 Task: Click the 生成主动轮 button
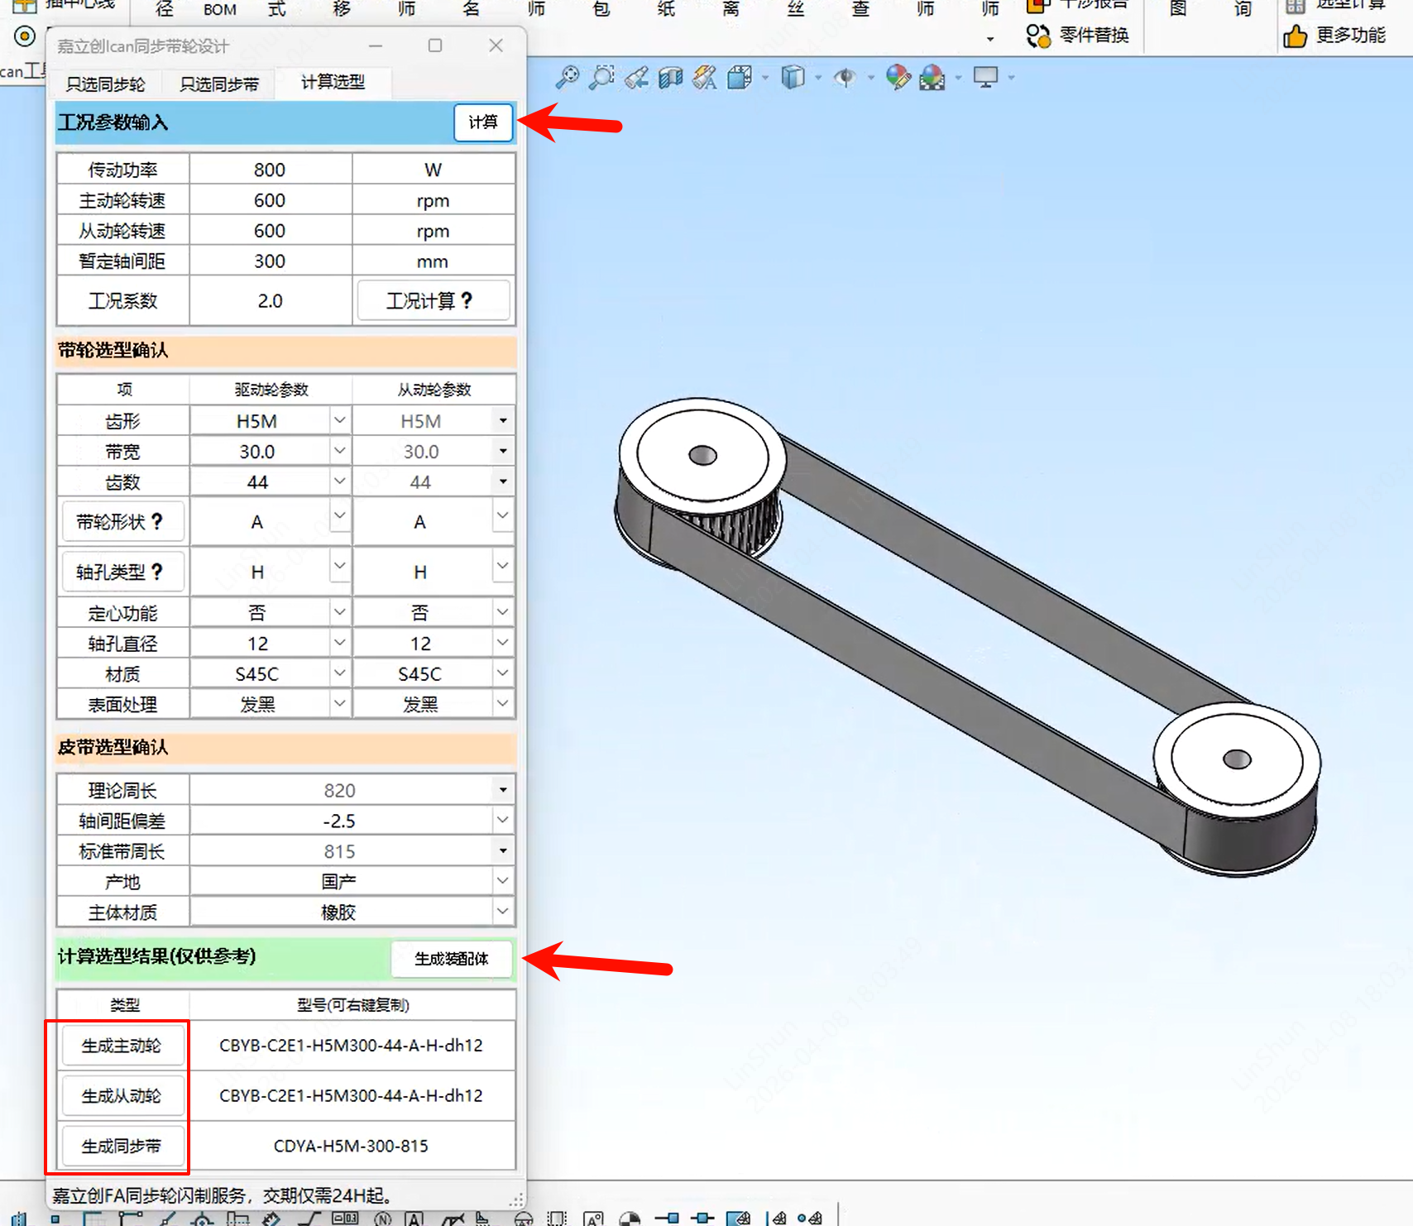tap(122, 1046)
